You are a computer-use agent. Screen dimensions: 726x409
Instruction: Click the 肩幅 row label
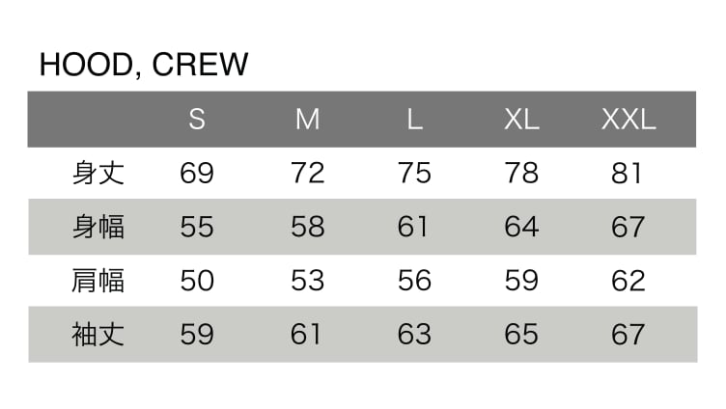98,281
